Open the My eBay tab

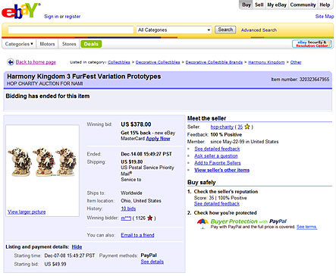point(277,5)
